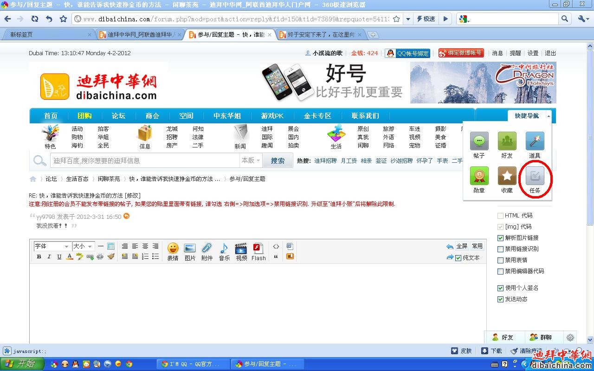
Task: Open 论坛 forum navigation tab
Action: point(118,116)
